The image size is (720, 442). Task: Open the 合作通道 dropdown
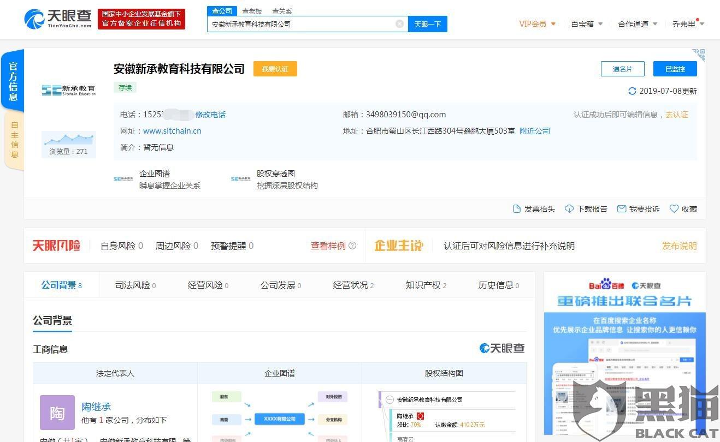pos(638,24)
